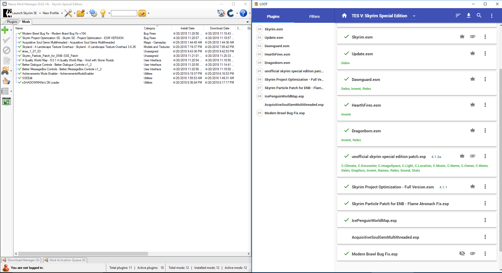Expand the dropdown arrow beside the add mod plus
Viewport: 502px width, 273px height.
(x=11, y=30)
